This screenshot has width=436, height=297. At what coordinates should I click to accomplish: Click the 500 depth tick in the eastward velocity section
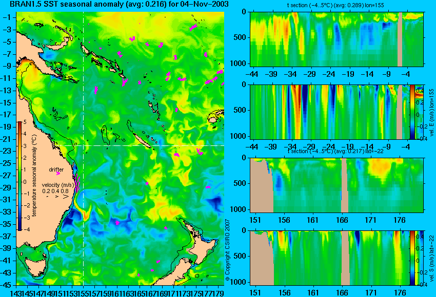[240, 110]
